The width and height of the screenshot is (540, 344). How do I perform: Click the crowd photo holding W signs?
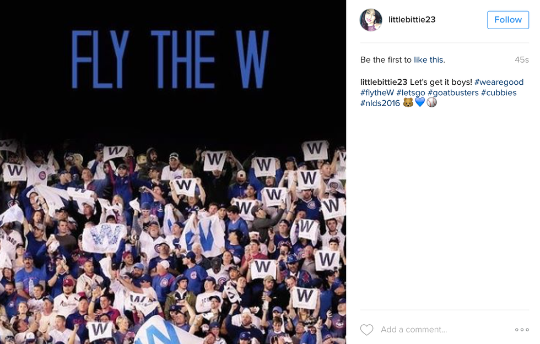coord(173,242)
